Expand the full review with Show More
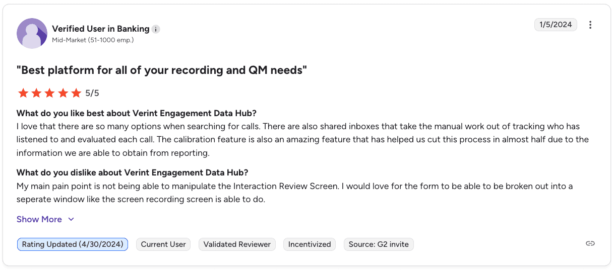 (x=39, y=219)
